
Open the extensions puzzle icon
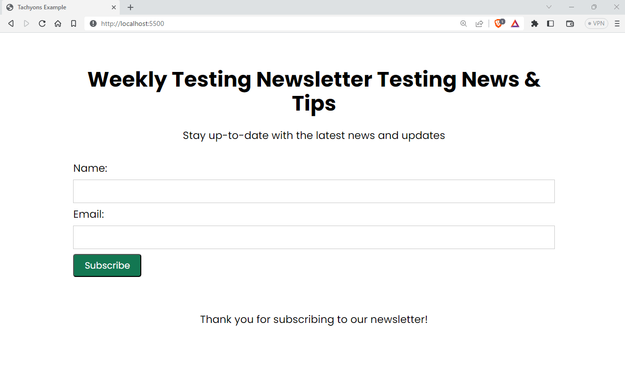[x=535, y=23]
